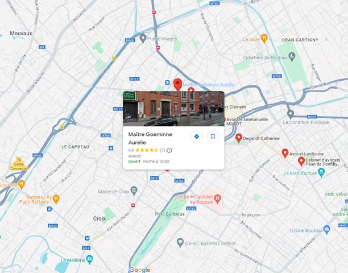Screen dimensions: 348x273
Task: Click the Cabinet d'avocats Péan de Ponfilly pin
Action: click(x=301, y=162)
